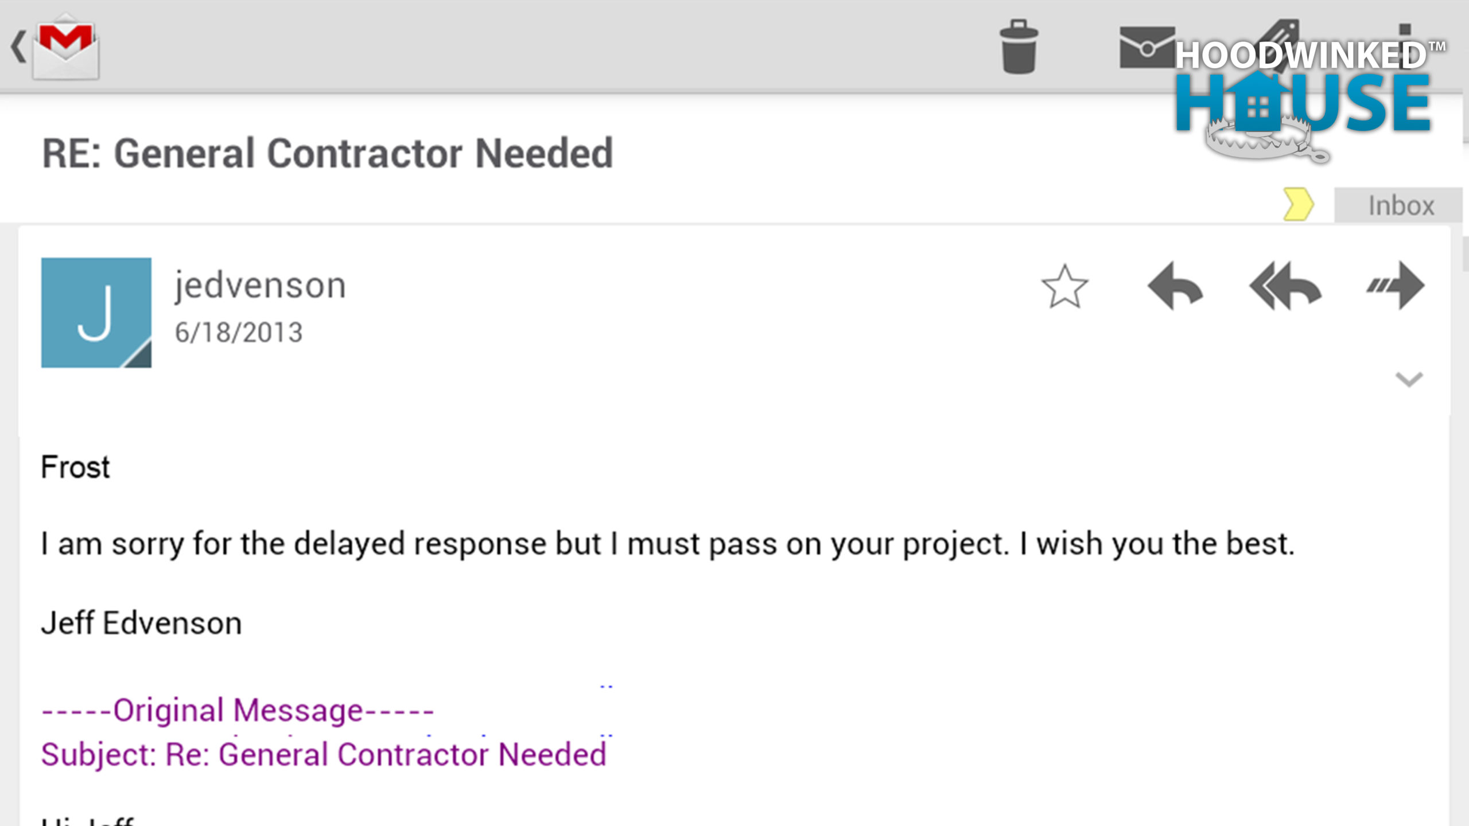Forward the email with the right-arrow icon
Screen dimensions: 1469x826
pos(1396,286)
